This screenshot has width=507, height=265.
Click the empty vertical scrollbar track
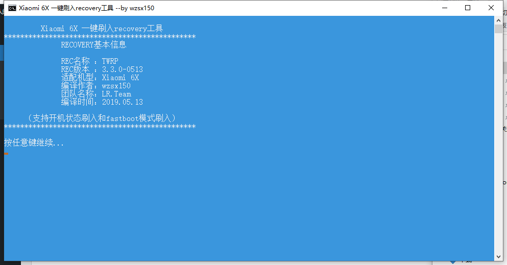pyautogui.click(x=498, y=142)
